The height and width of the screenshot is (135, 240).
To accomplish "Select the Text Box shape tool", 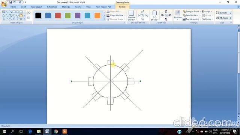I will tap(3, 12).
